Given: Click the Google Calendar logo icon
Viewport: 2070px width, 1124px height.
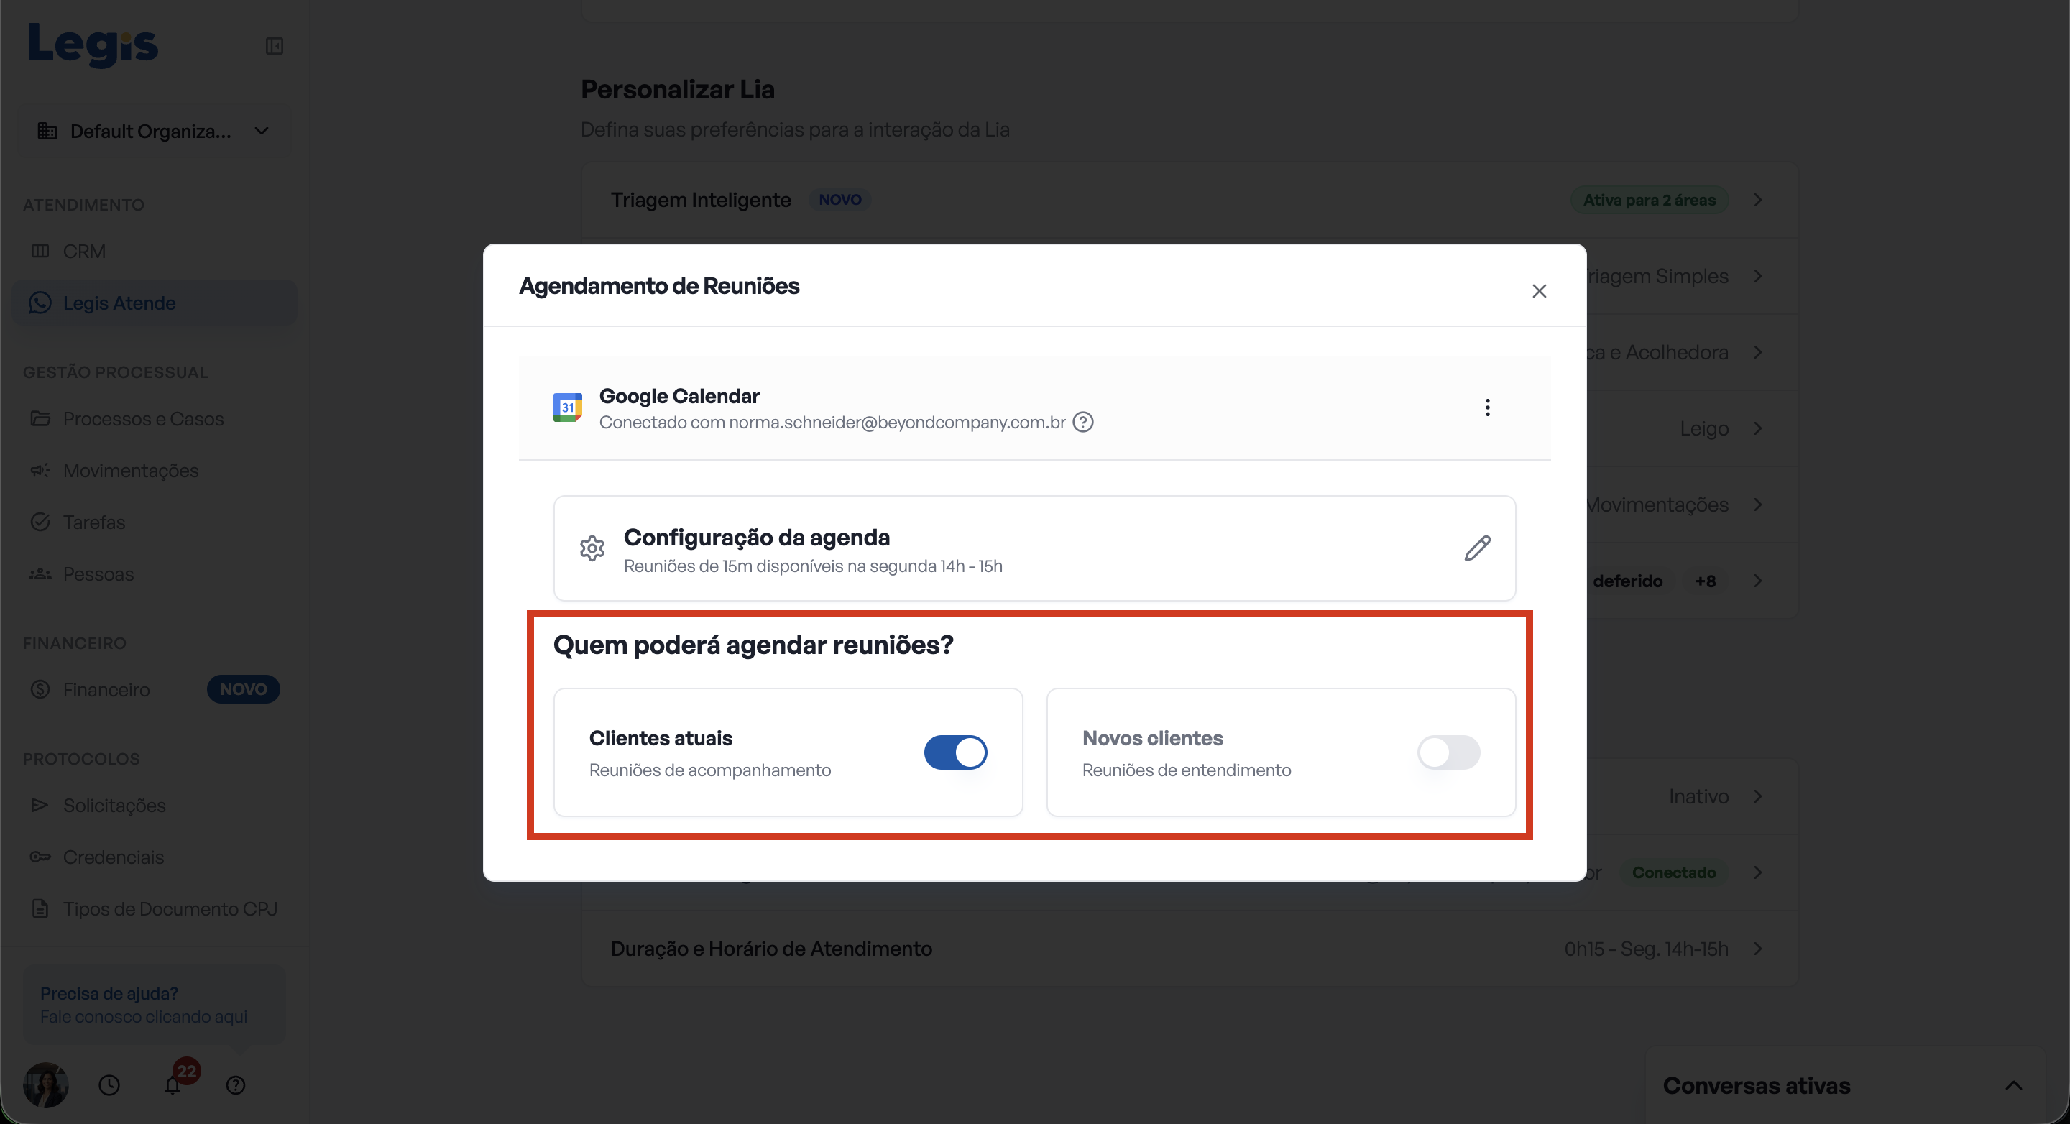Looking at the screenshot, I should click(567, 407).
